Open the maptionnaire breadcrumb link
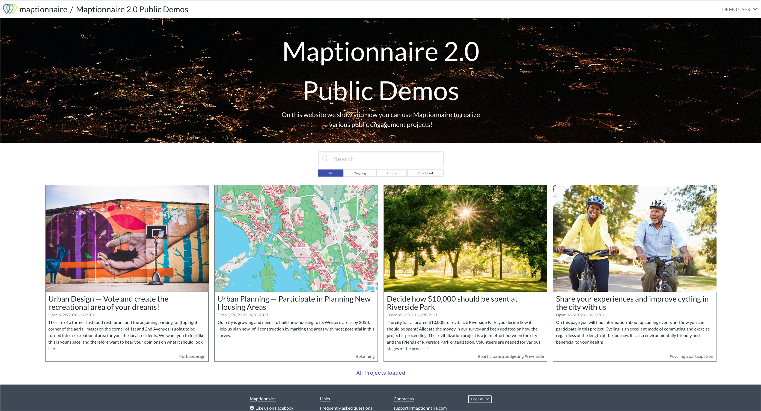761x411 pixels. pyautogui.click(x=43, y=10)
